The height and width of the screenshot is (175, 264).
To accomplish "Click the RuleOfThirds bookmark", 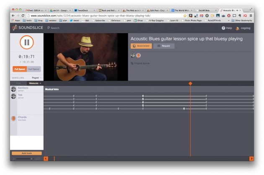I will coord(213,21).
